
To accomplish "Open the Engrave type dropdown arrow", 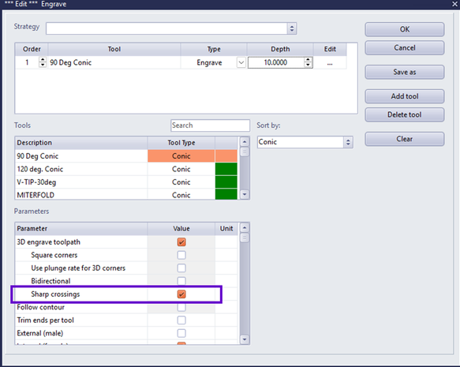I will (241, 63).
